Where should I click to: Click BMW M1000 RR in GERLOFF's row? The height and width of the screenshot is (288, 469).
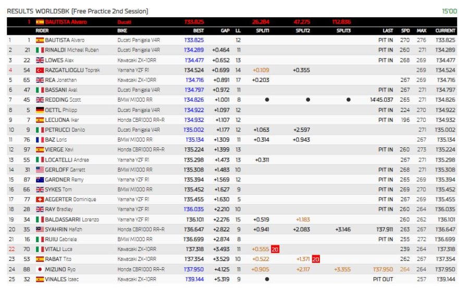135,170
